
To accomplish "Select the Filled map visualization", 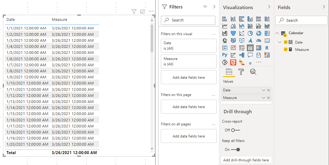I will point(233,41).
